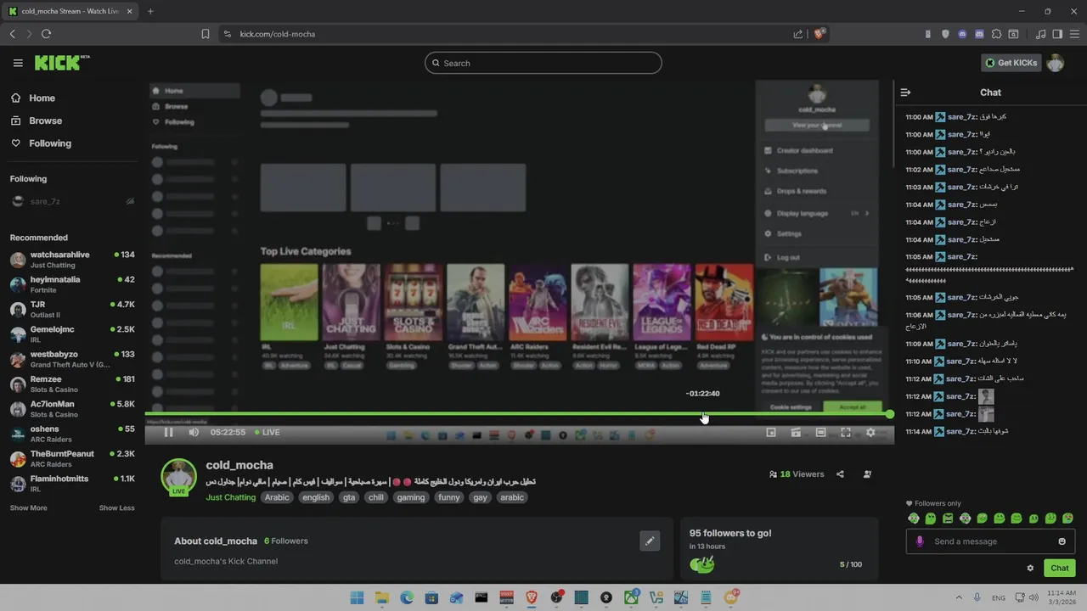Viewport: 1087px width, 611px height.
Task: Open Browse in sidebar
Action: [x=37, y=121]
